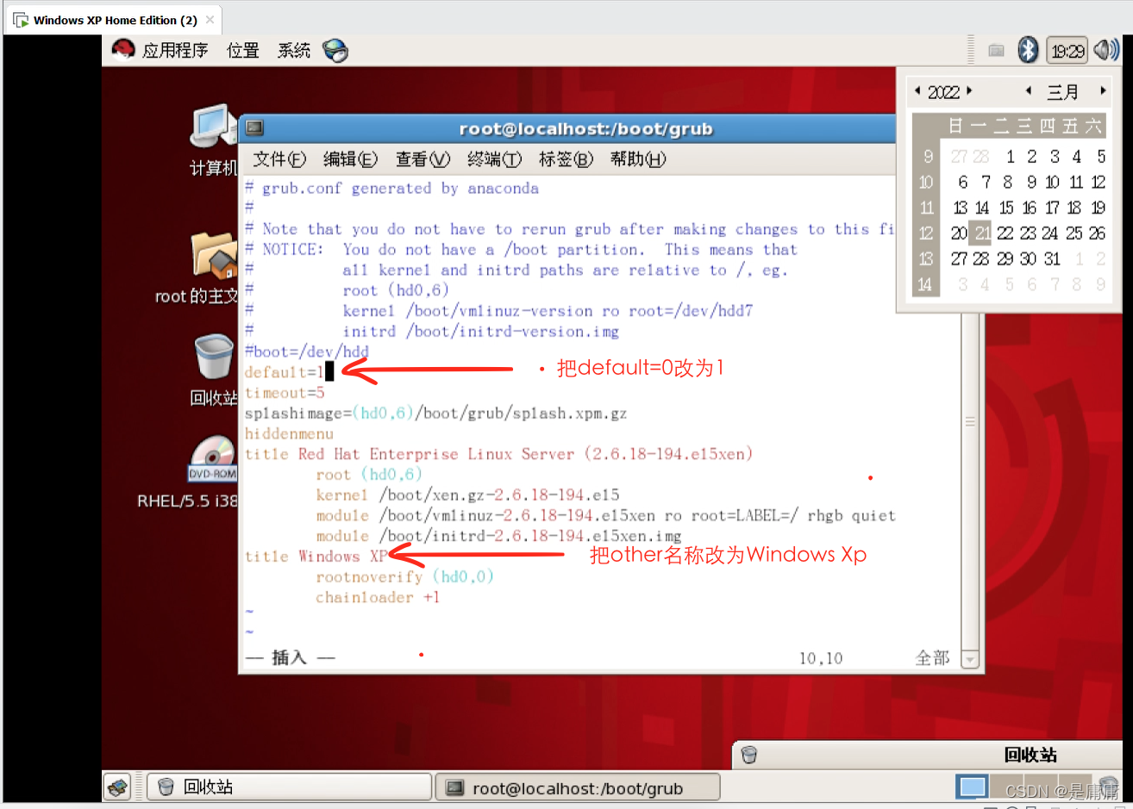Click the show desktop panel button
This screenshot has height=809, width=1133.
click(x=118, y=787)
